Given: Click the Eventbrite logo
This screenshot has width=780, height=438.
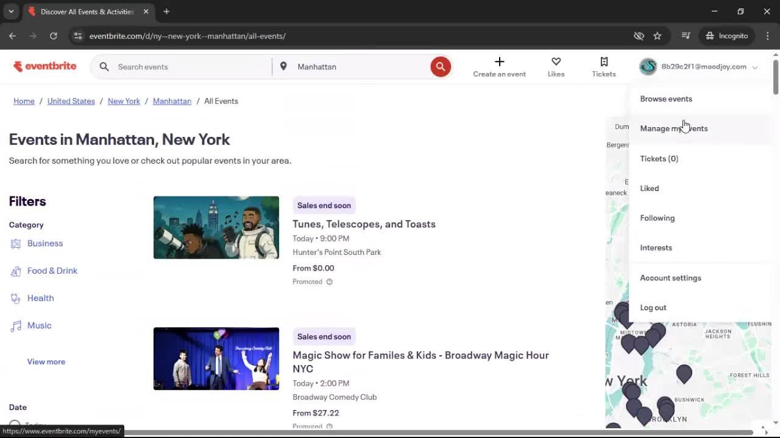Looking at the screenshot, I should tap(45, 66).
